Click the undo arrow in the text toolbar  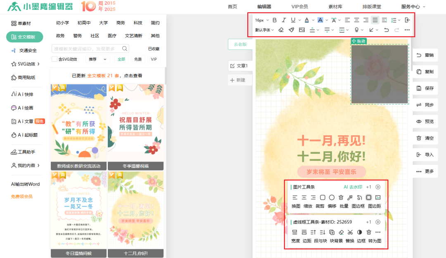click(x=386, y=30)
